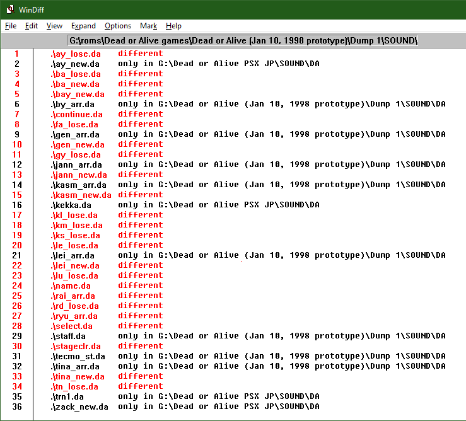Select the .\staff.da file entry
The width and height of the screenshot is (466, 421).
click(68, 337)
